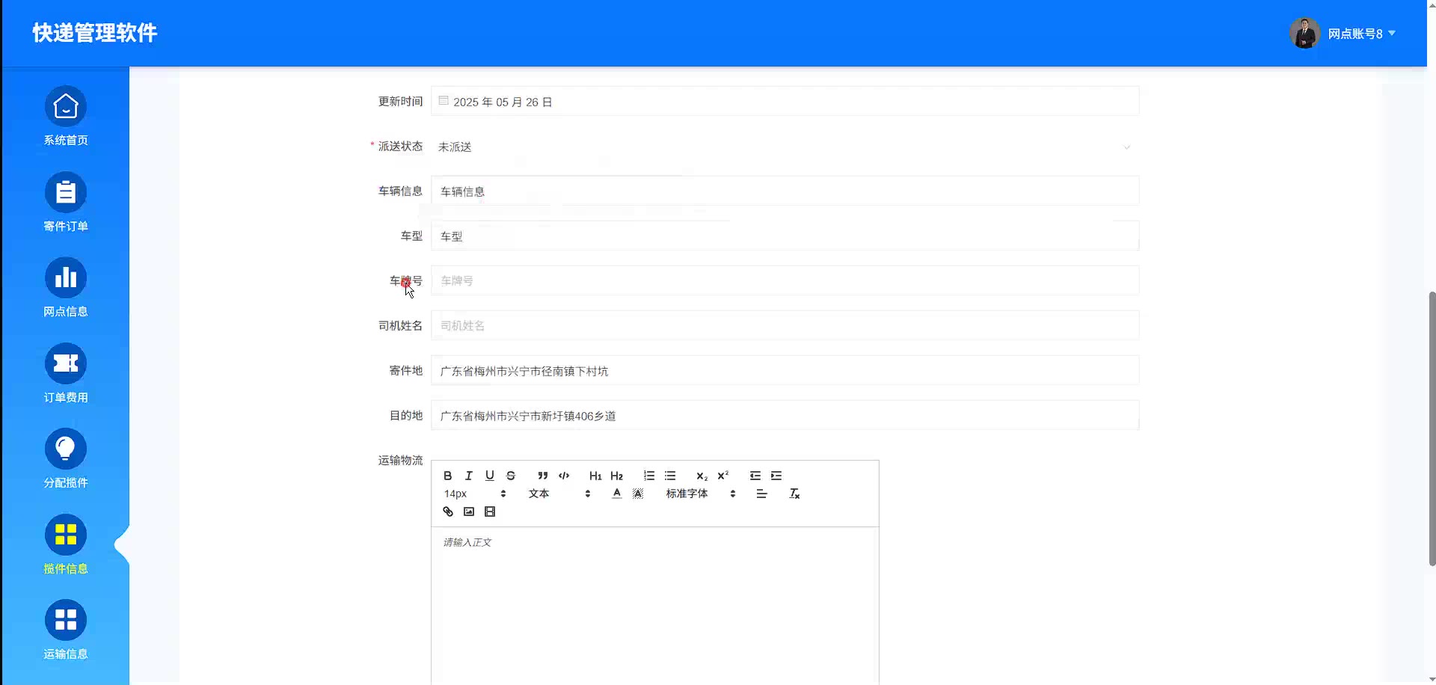Open the 文本 paragraph style dropdown
Viewport: 1436px width, 685px height.
pyautogui.click(x=559, y=494)
